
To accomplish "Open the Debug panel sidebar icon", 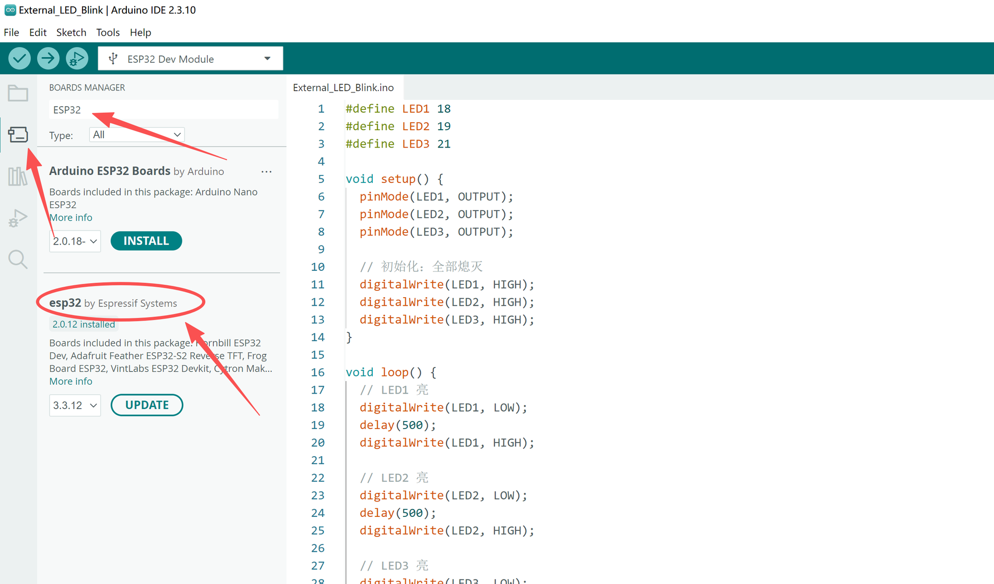I will 18,218.
